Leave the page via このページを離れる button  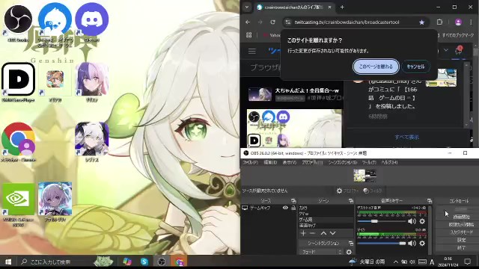point(376,67)
